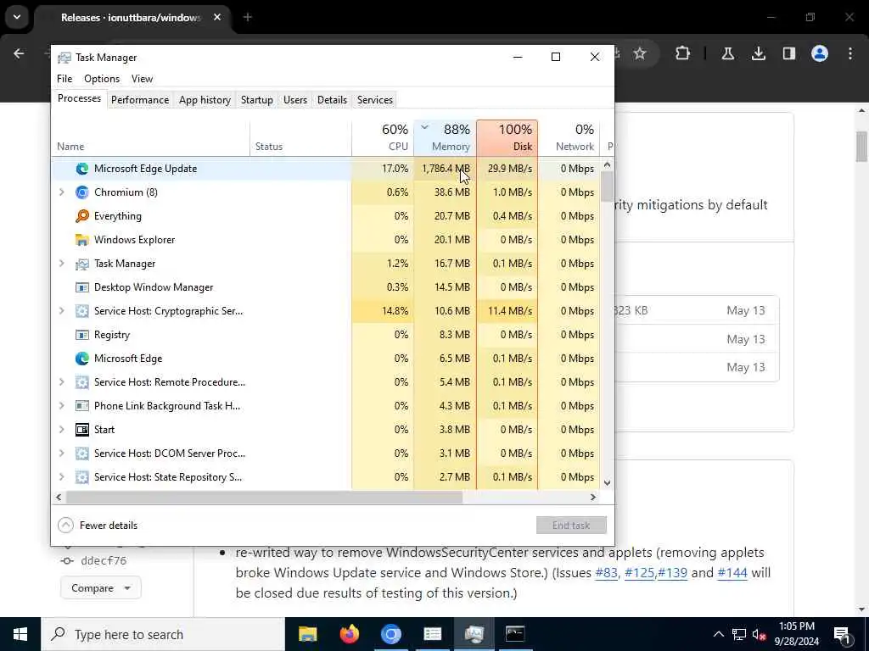This screenshot has height=651, width=869.
Task: Open the browser downloads icon
Action: [x=759, y=53]
